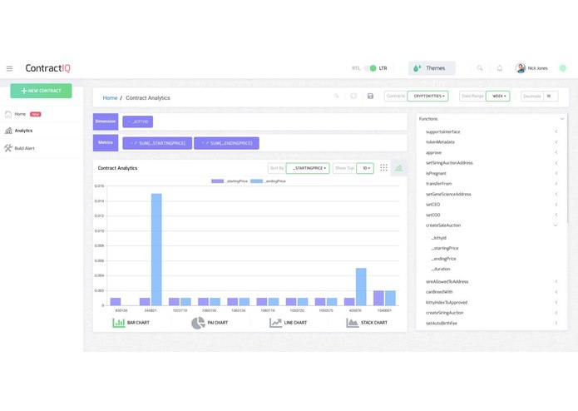Click the Dimension label button
Screen dimensions: 578x411
click(106, 121)
